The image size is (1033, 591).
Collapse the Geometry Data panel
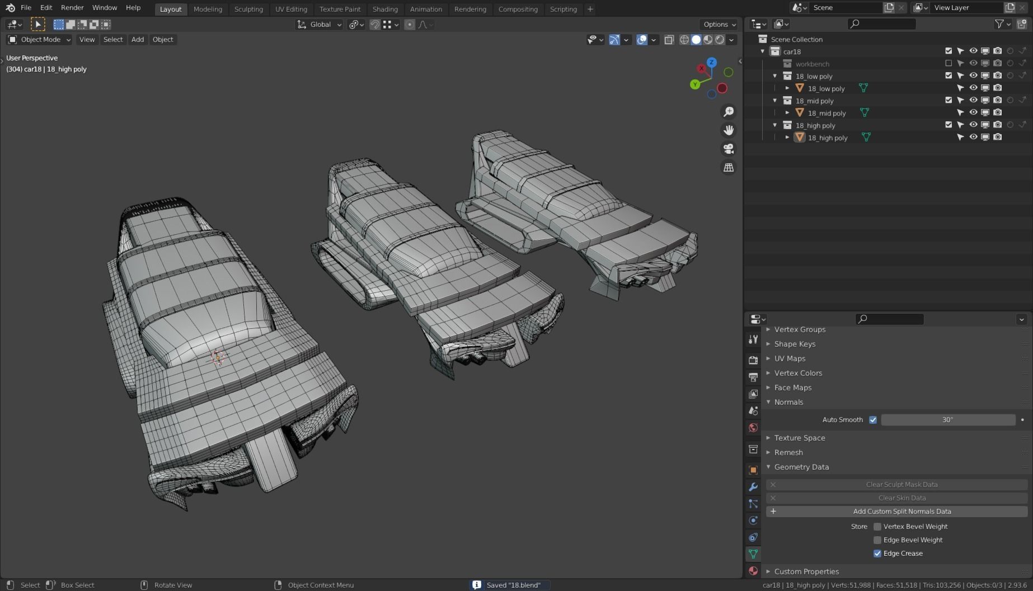(801, 467)
